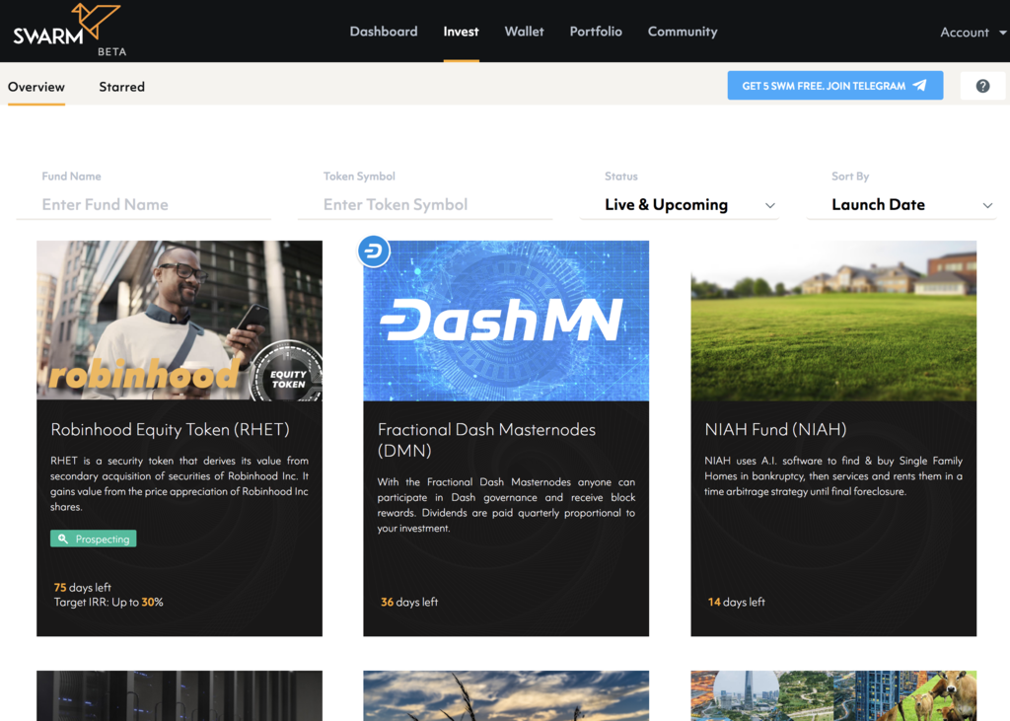Expand the Account dropdown menu

(973, 33)
